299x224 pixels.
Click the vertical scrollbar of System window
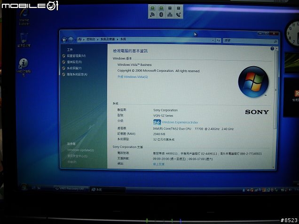coord(275,90)
